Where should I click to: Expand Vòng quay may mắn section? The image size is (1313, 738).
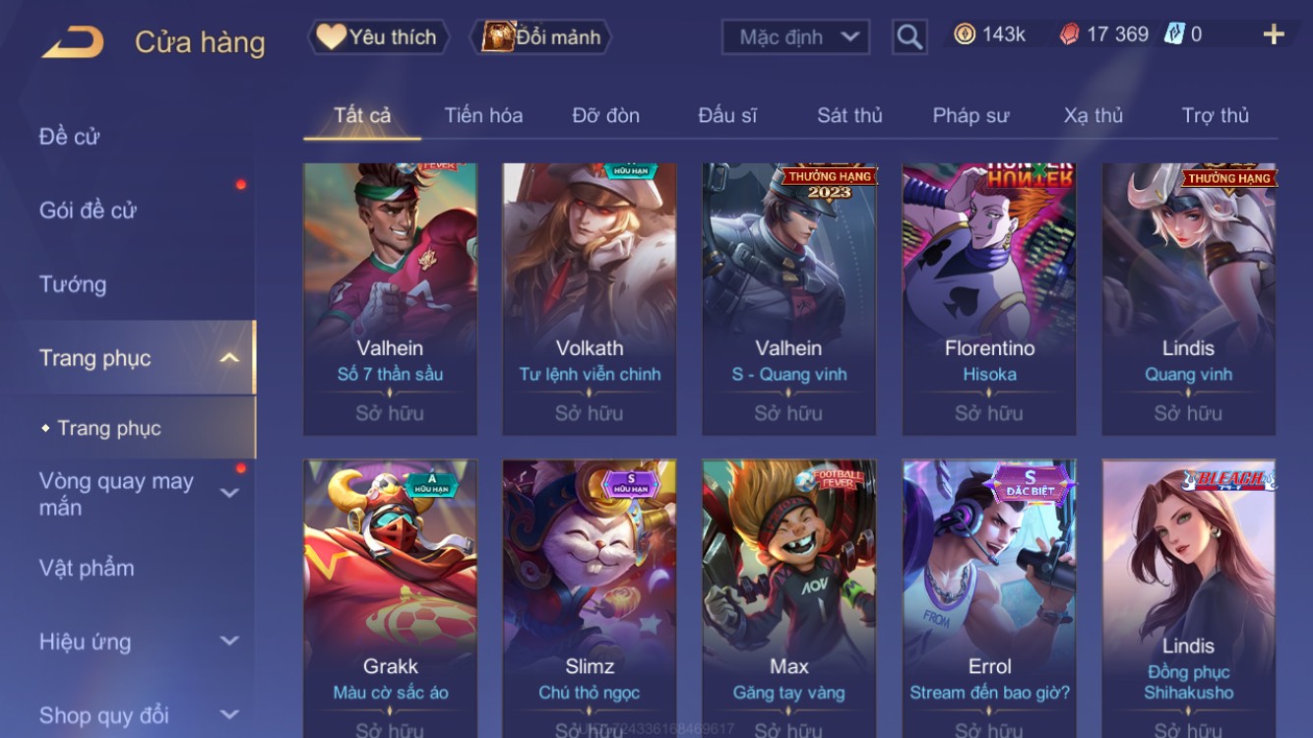(x=229, y=493)
